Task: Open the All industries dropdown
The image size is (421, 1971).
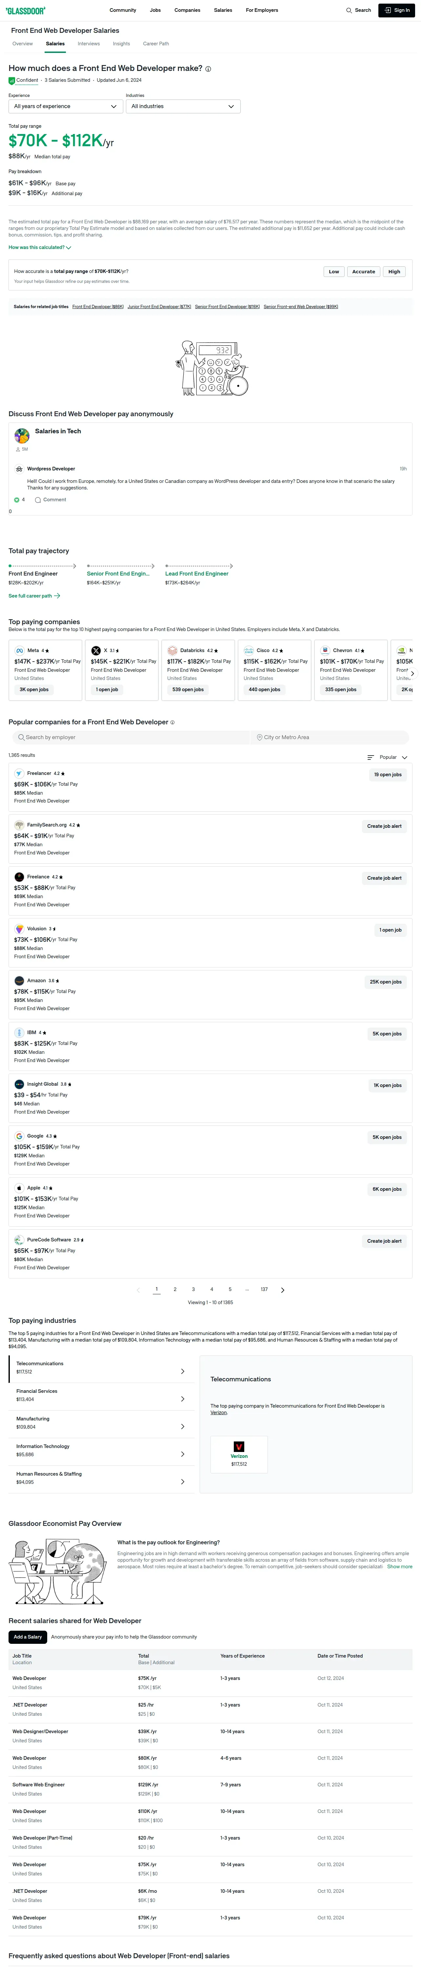Action: coord(183,106)
